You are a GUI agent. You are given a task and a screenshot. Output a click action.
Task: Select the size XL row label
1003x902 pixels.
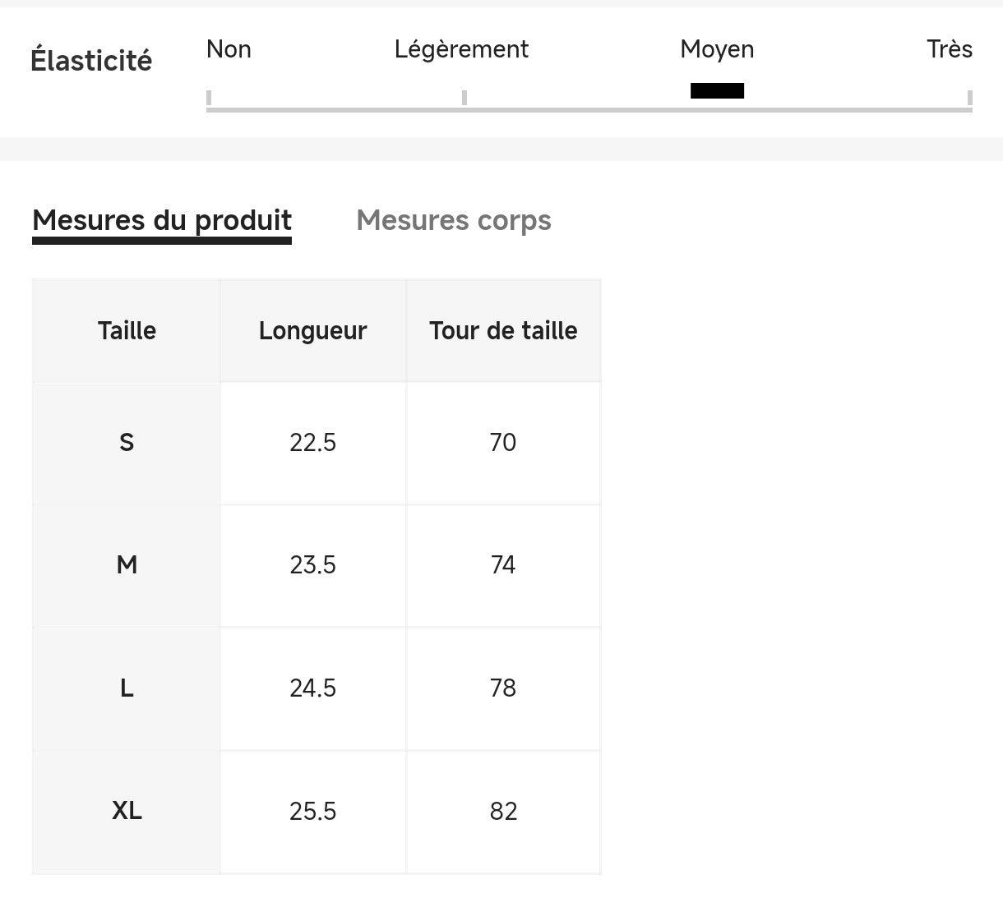127,811
